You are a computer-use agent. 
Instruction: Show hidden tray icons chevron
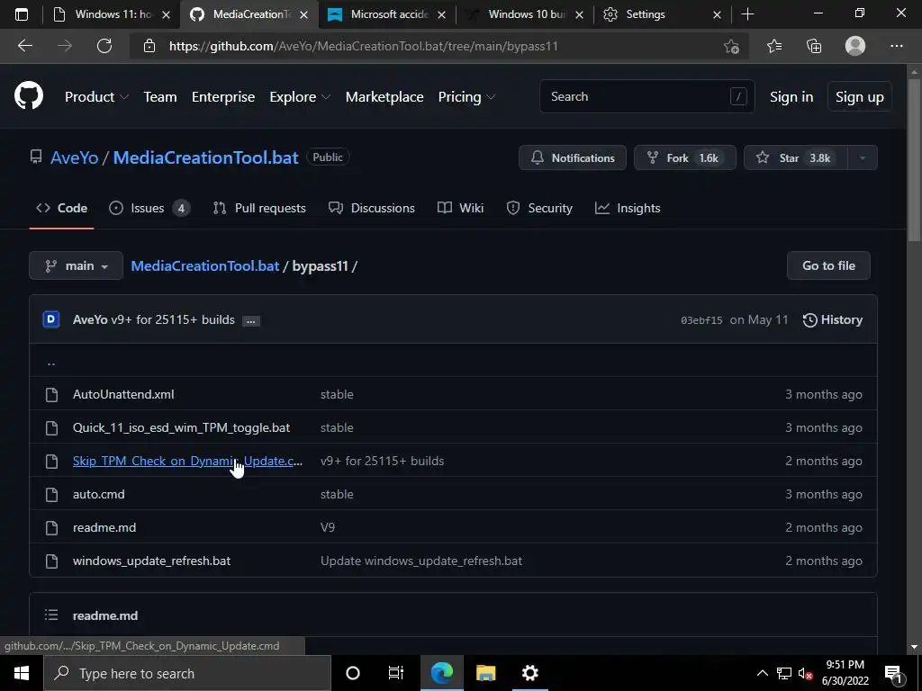pos(762,673)
